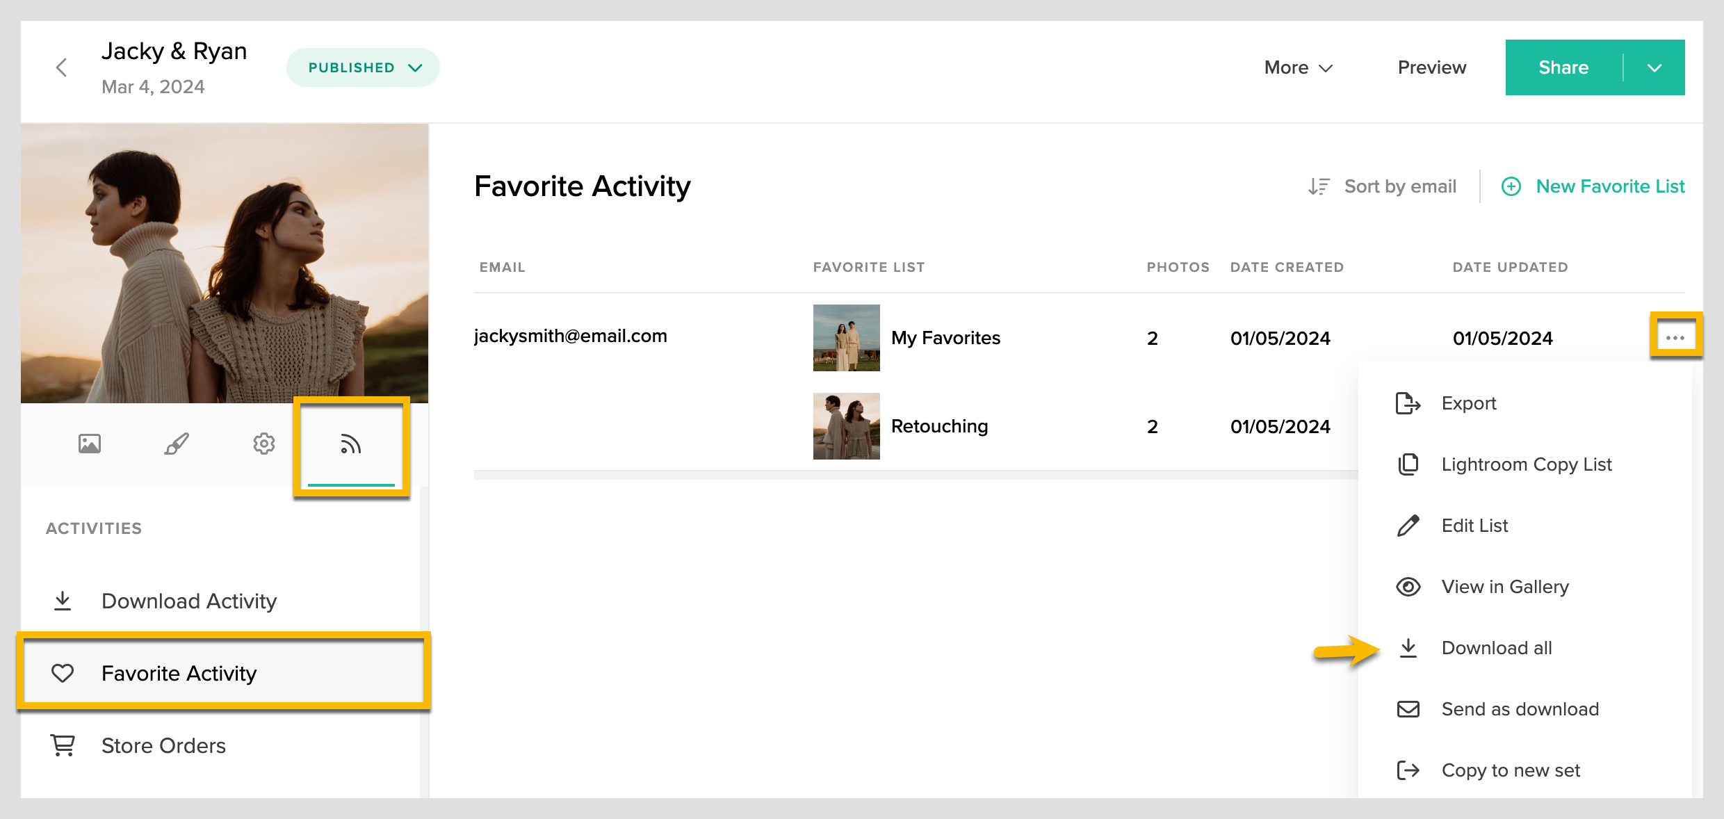Click the three-dot menu for My Favorites
This screenshot has width=1724, height=819.
click(x=1675, y=338)
